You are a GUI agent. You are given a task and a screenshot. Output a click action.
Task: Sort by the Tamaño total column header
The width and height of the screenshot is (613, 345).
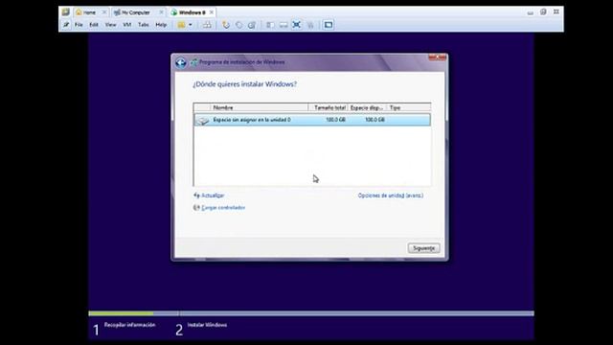point(328,107)
